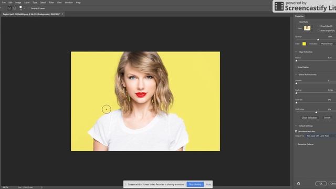
Task: Click the Opacity value field
Action: (330, 37)
